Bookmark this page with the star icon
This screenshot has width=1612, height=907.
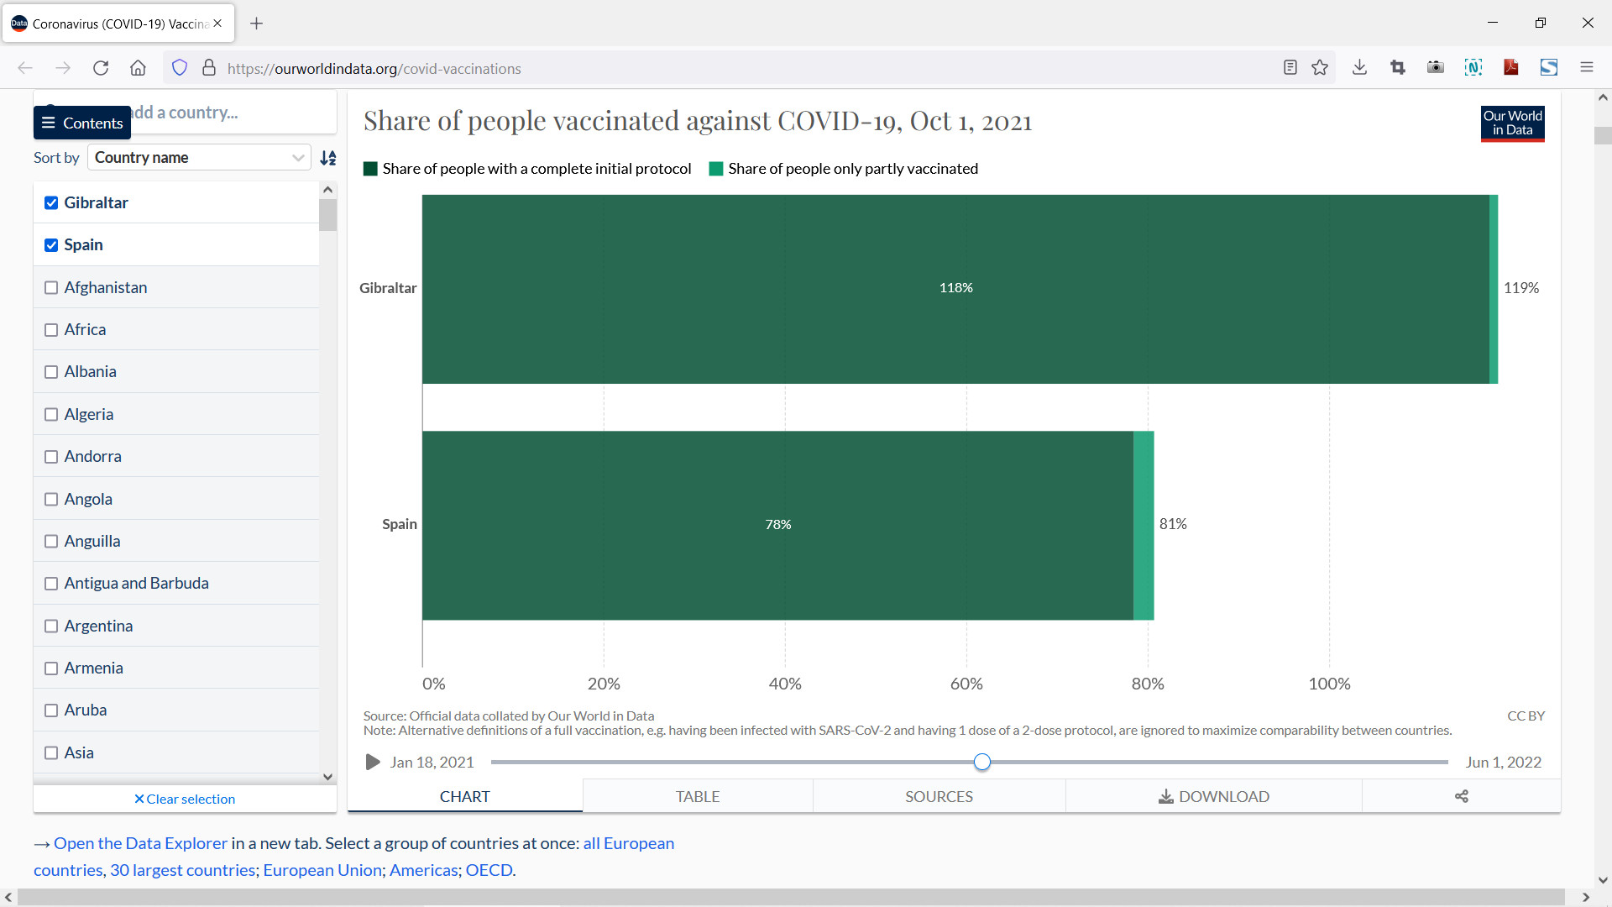tap(1320, 68)
